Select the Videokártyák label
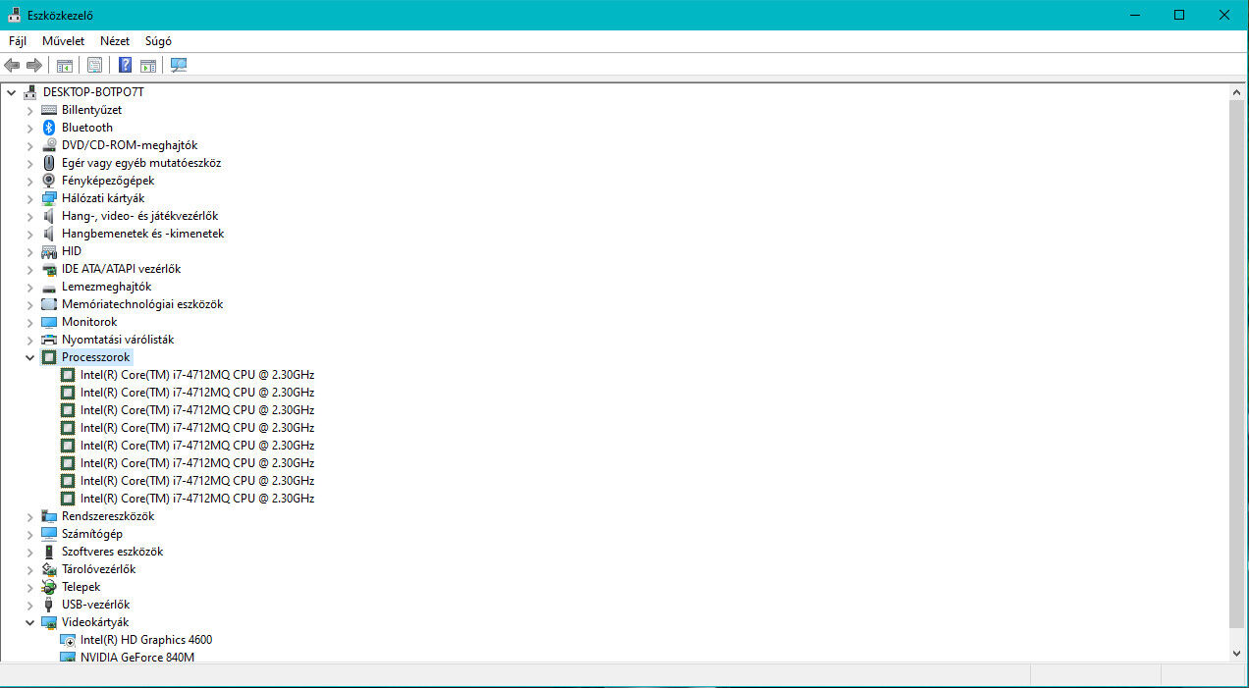The width and height of the screenshot is (1249, 688). click(95, 622)
